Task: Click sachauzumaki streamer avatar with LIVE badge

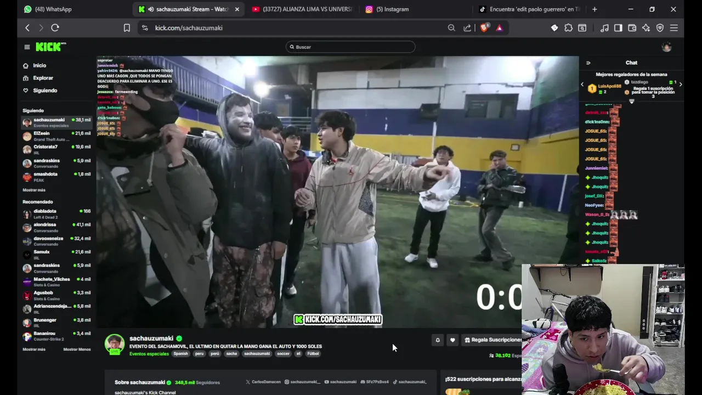Action: 115,344
